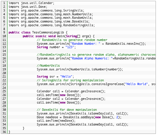Image resolution: width=157 pixels, height=135 pixels.
Task: Click the "Ramdom Alpha Numeric: " string
Action: 91,58
